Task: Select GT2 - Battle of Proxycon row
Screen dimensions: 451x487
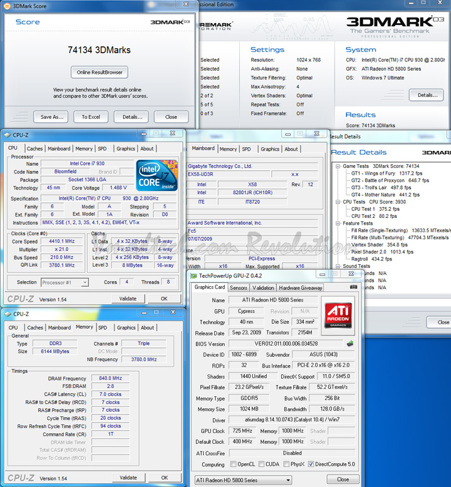Action: pyautogui.click(x=390, y=180)
